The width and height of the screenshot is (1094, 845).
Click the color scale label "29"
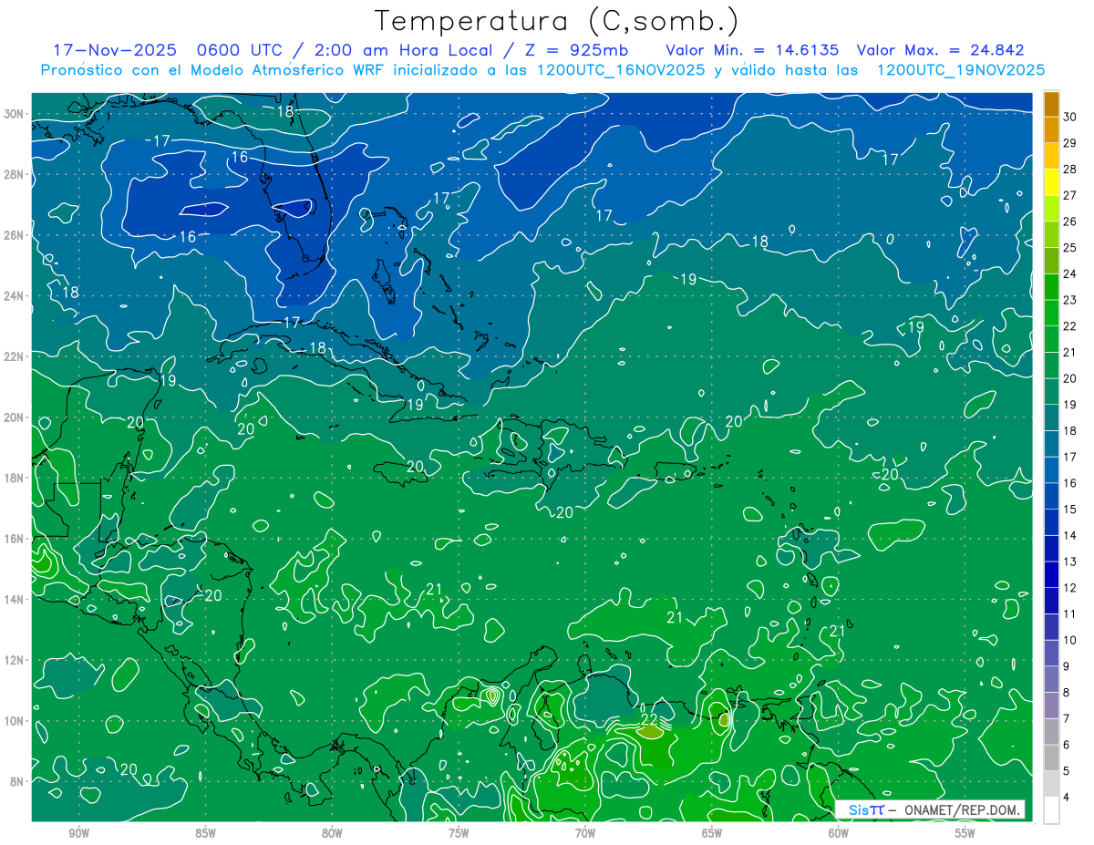(1069, 142)
